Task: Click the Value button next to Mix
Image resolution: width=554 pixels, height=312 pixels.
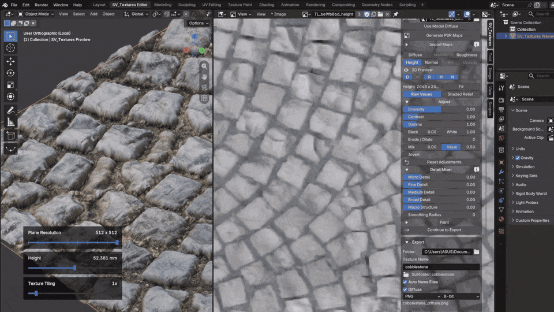Action: pos(451,147)
